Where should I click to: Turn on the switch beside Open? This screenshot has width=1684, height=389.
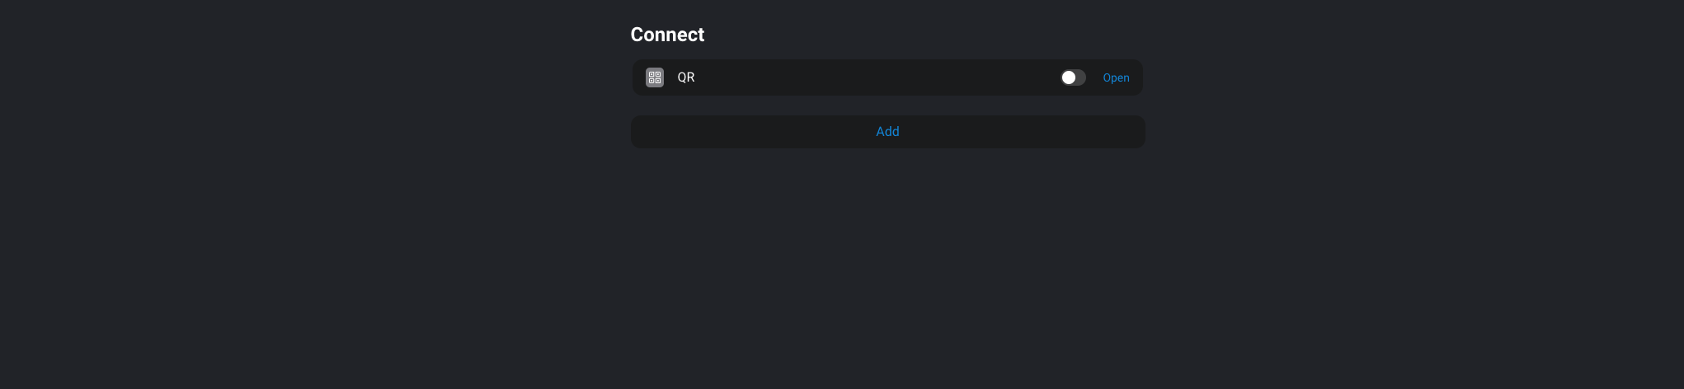tap(1073, 77)
